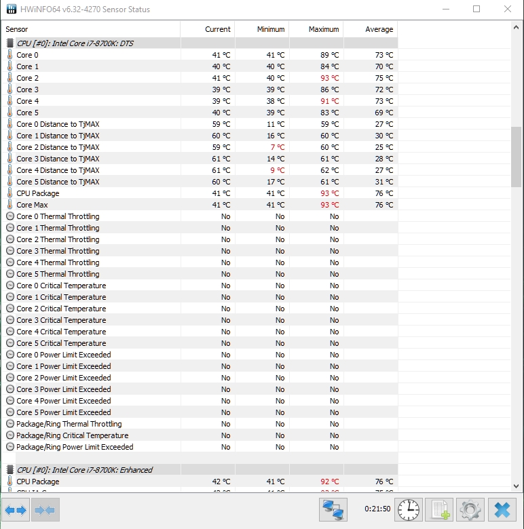Click the Core 5 Power Limit Exceeded icon
The image size is (524, 529).
(10, 412)
